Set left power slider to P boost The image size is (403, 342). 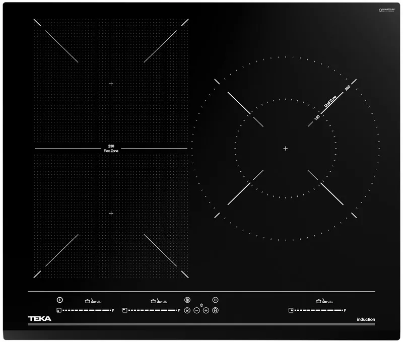[113, 310]
